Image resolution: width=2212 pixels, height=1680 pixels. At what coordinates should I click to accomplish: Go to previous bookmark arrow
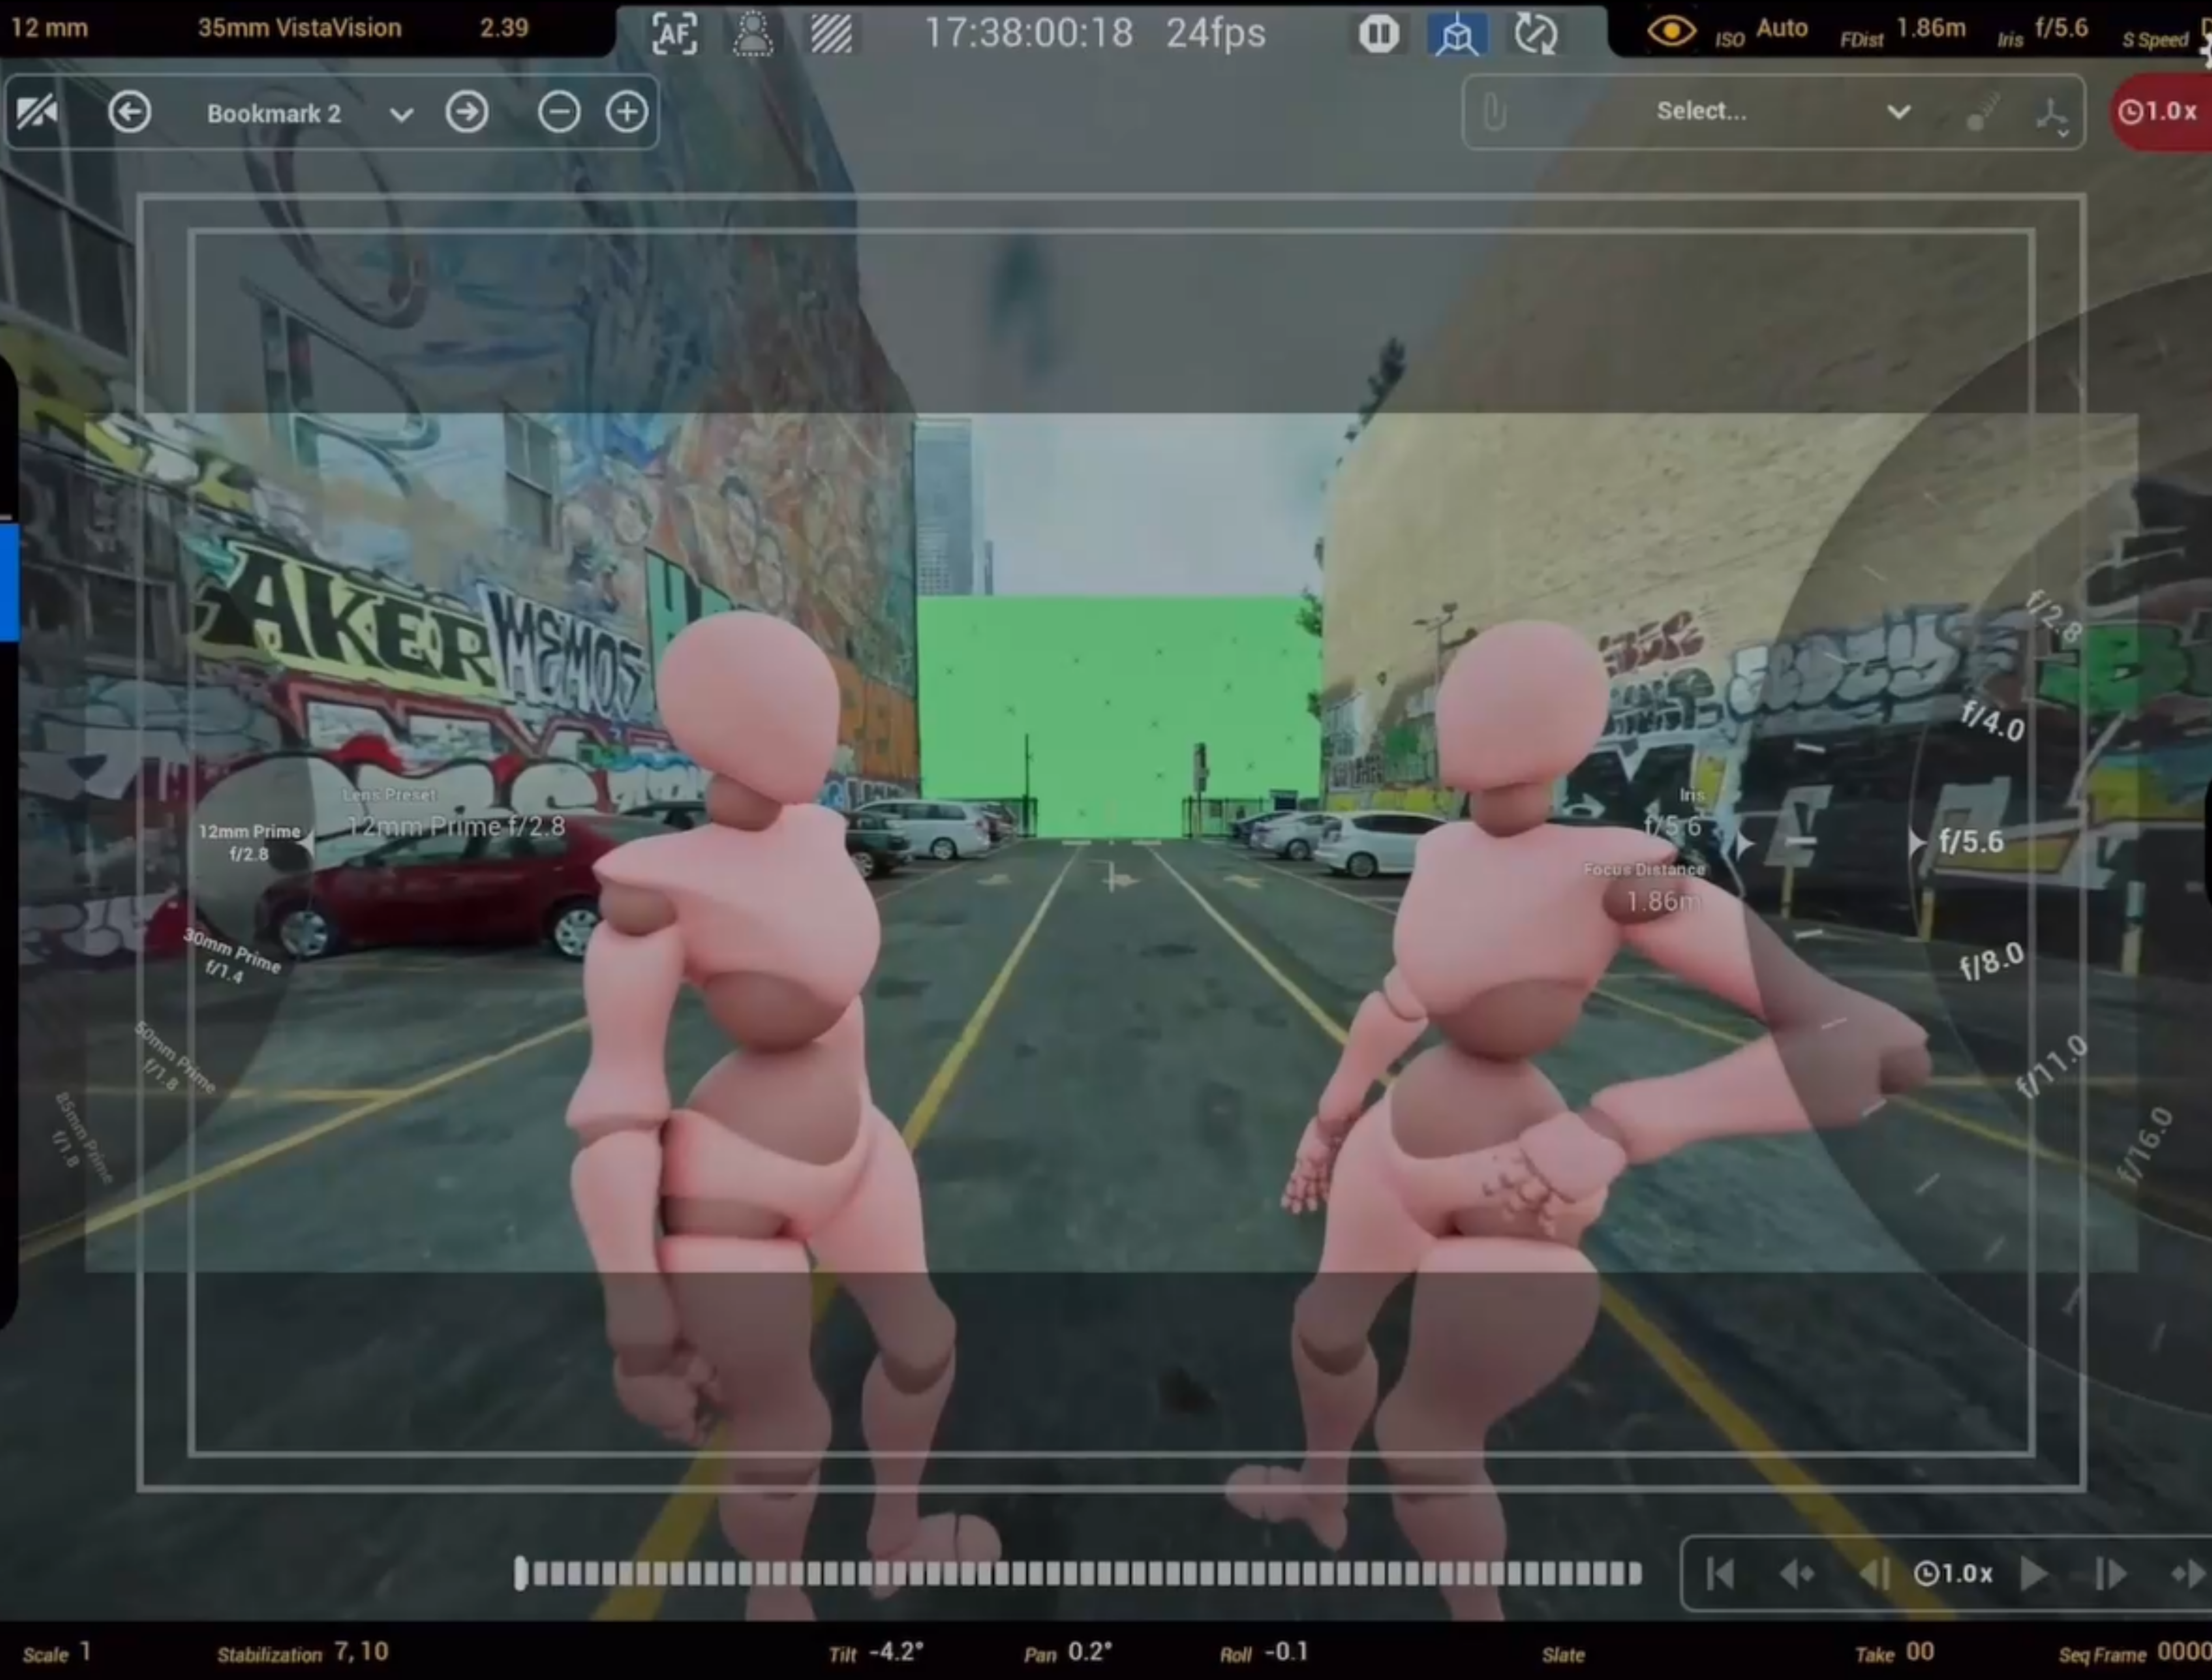coord(130,112)
